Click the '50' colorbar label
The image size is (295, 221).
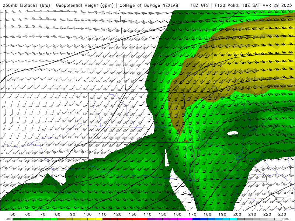[13, 214]
